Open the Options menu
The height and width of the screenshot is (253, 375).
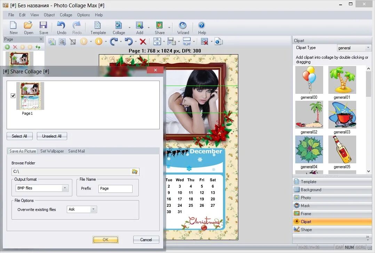coord(83,15)
